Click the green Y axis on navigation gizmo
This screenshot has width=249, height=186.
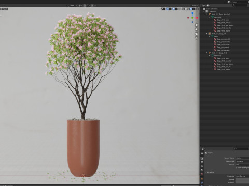(192, 18)
